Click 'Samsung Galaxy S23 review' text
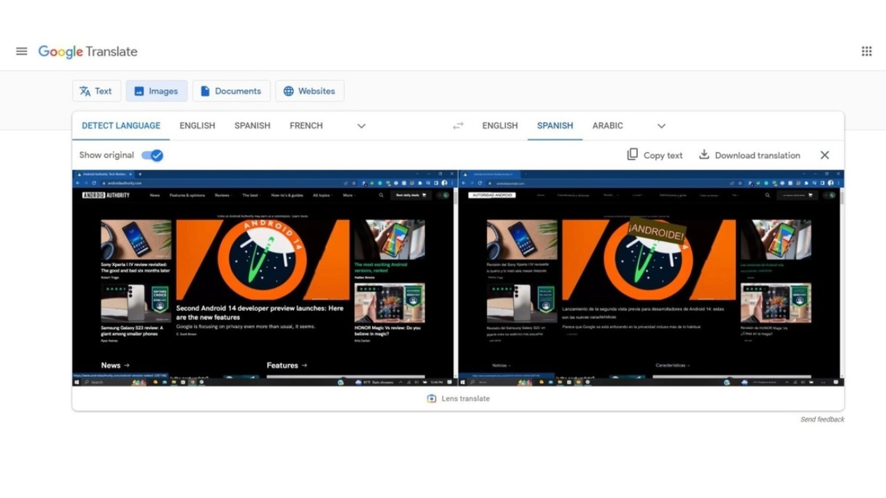 coord(132,330)
